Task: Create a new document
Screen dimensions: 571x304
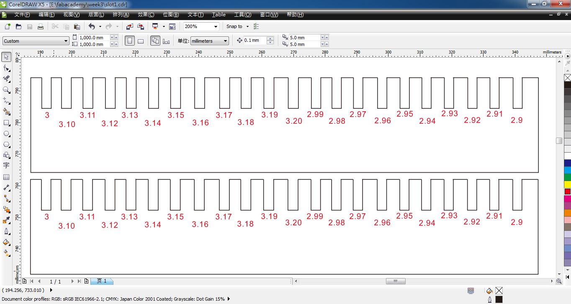Action: coord(7,26)
